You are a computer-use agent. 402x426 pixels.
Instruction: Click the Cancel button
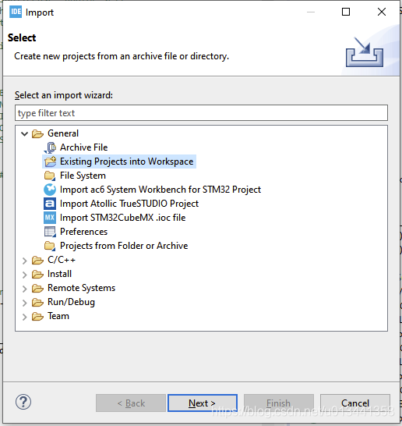tap(355, 403)
